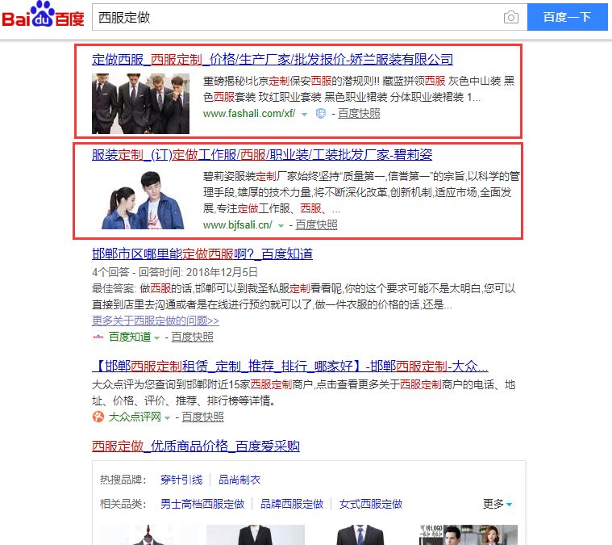Select the 穿针引线 hot brand
612x545 pixels.
(181, 480)
